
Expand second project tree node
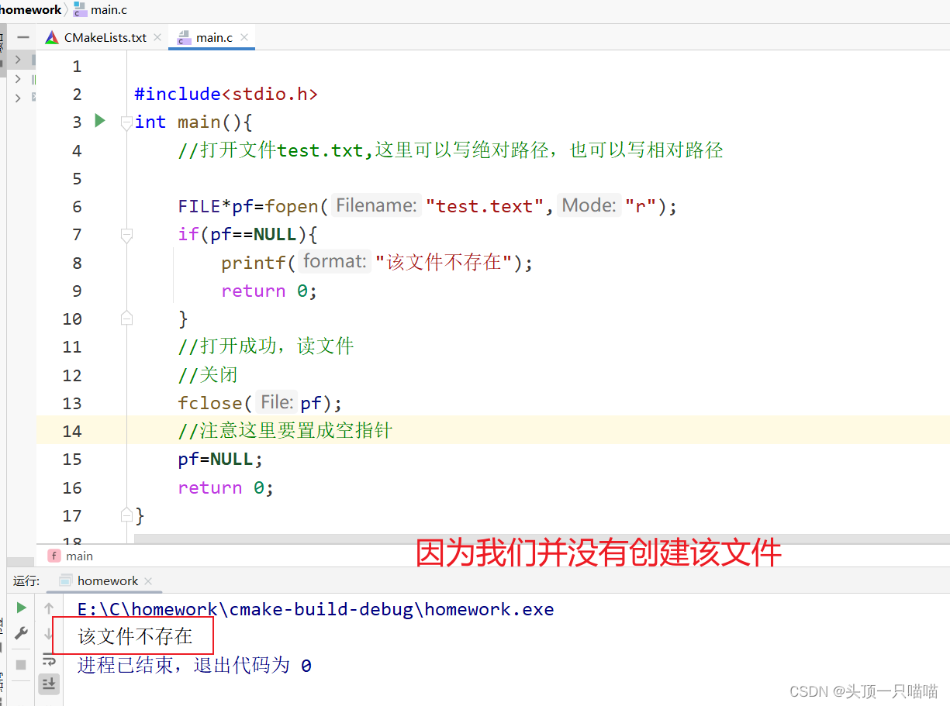(x=18, y=79)
